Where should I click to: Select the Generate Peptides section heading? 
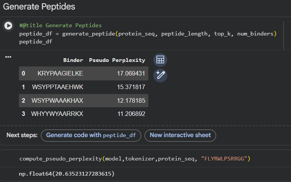click(39, 7)
